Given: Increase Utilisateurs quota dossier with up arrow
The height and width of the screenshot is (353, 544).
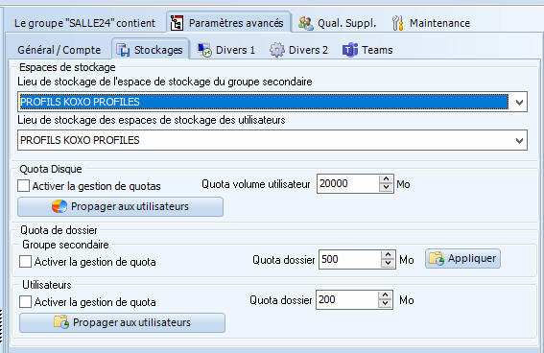Looking at the screenshot, I should click(385, 295).
